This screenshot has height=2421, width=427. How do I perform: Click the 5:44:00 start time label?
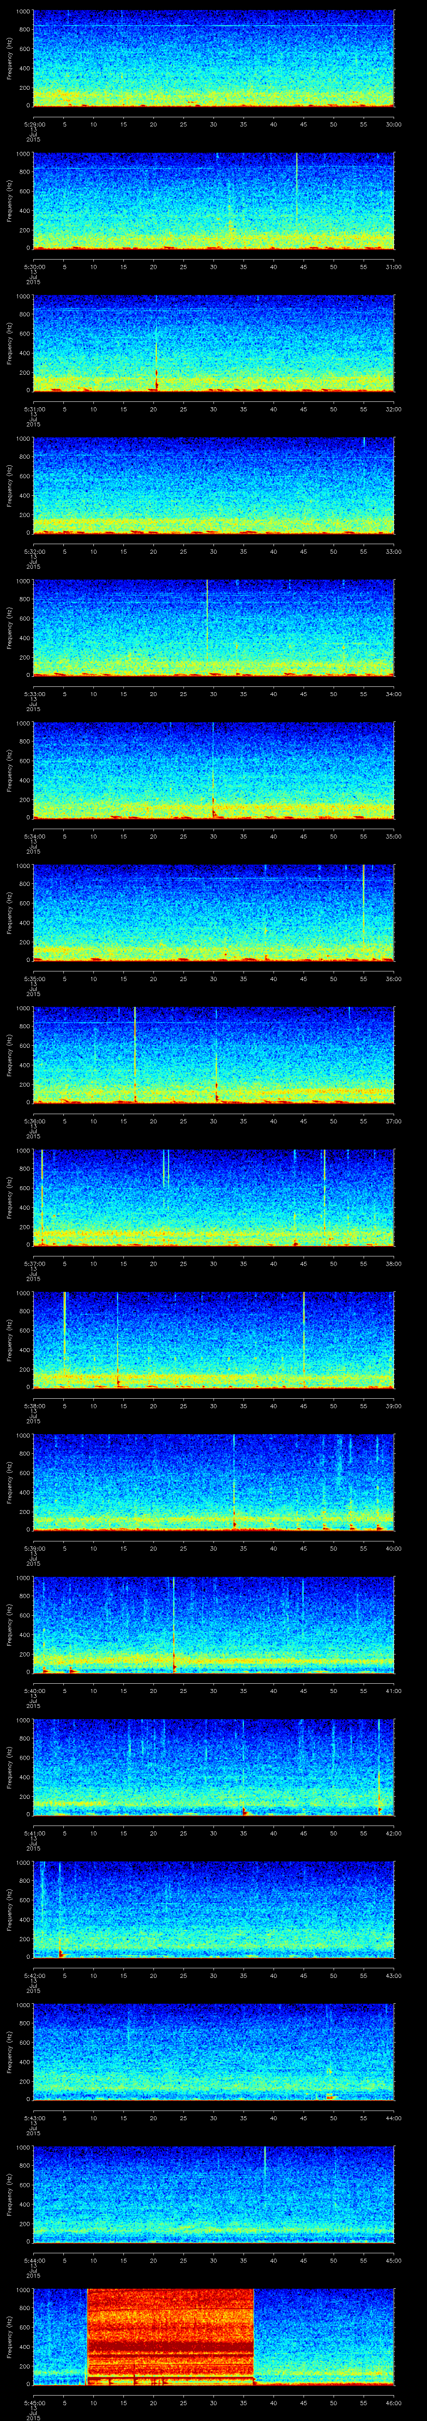34,2260
